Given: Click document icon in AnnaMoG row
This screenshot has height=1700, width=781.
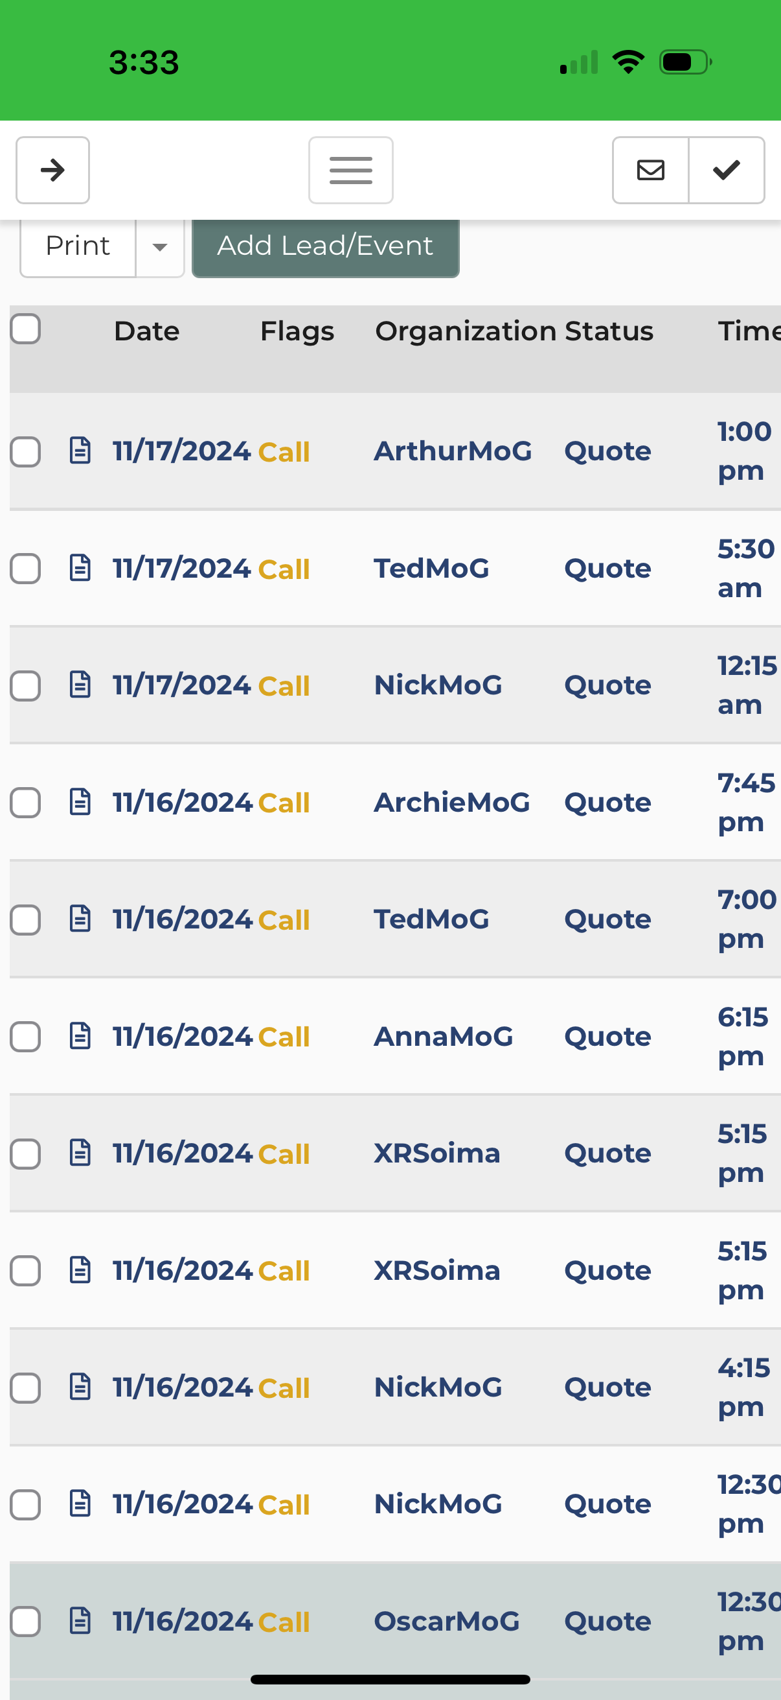Looking at the screenshot, I should (80, 1035).
